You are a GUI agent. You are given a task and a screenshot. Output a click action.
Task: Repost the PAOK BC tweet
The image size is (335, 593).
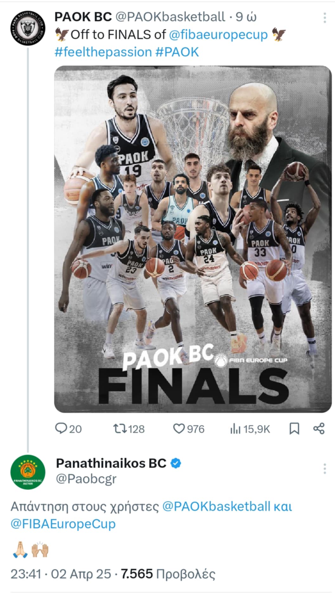tap(120, 429)
